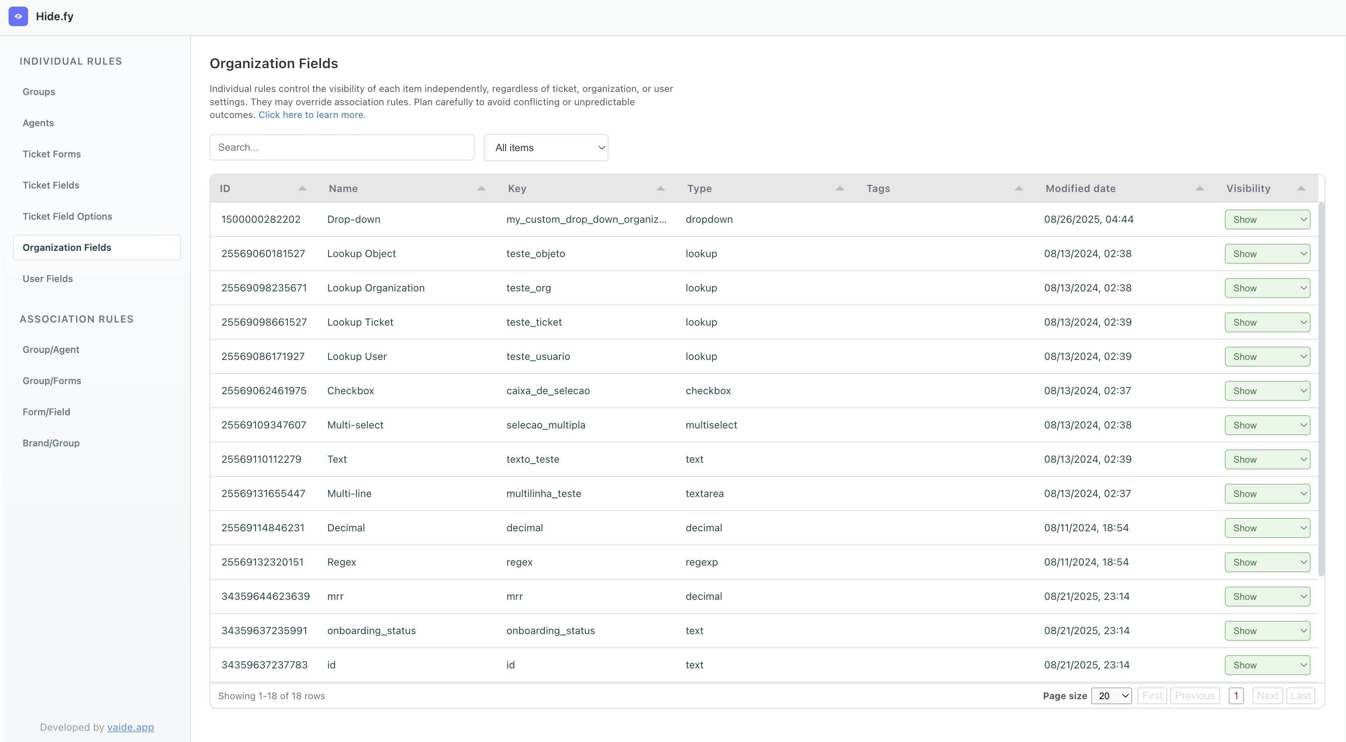This screenshot has height=742, width=1346.
Task: Open Ticket Fields in sidebar
Action: [x=51, y=185]
